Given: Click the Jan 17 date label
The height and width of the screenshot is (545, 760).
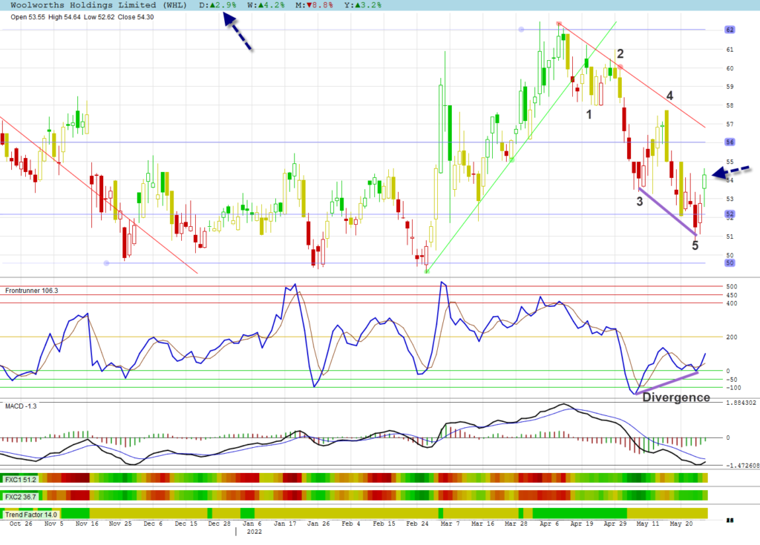Looking at the screenshot, I should [285, 523].
